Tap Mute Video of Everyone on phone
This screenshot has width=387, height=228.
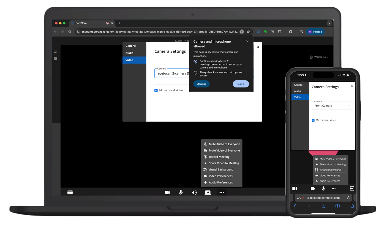coord(331,159)
